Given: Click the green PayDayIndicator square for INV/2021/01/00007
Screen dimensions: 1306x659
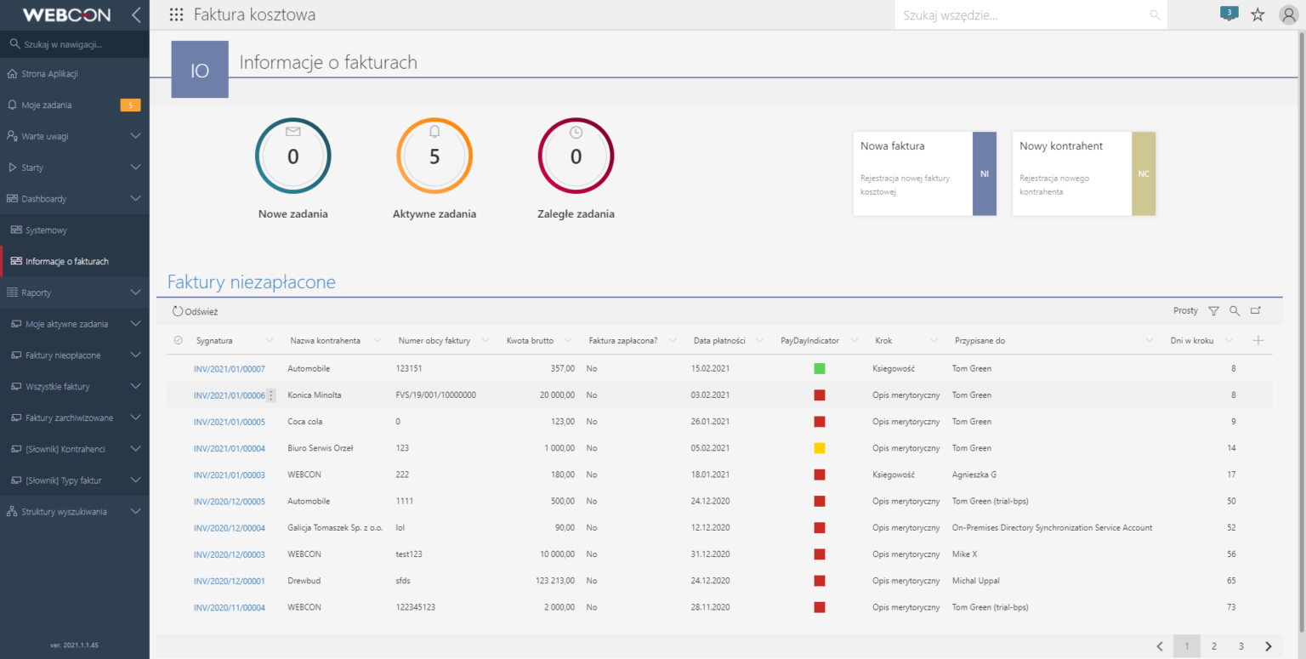Looking at the screenshot, I should pyautogui.click(x=820, y=369).
